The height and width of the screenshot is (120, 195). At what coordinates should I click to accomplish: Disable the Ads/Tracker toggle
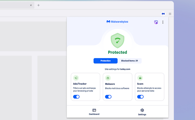click(x=76, y=97)
